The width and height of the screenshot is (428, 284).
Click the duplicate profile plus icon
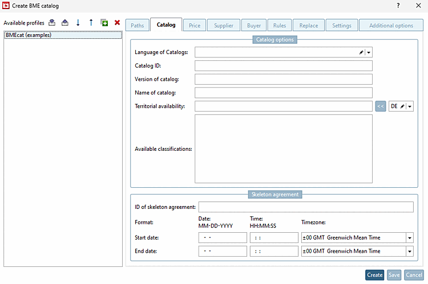(104, 23)
